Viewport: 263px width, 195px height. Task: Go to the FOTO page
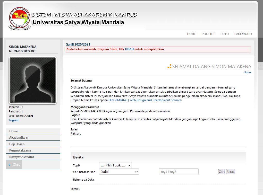tap(224, 34)
